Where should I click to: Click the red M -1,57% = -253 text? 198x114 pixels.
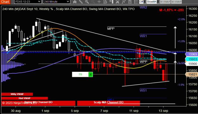pyautogui.click(x=171, y=10)
